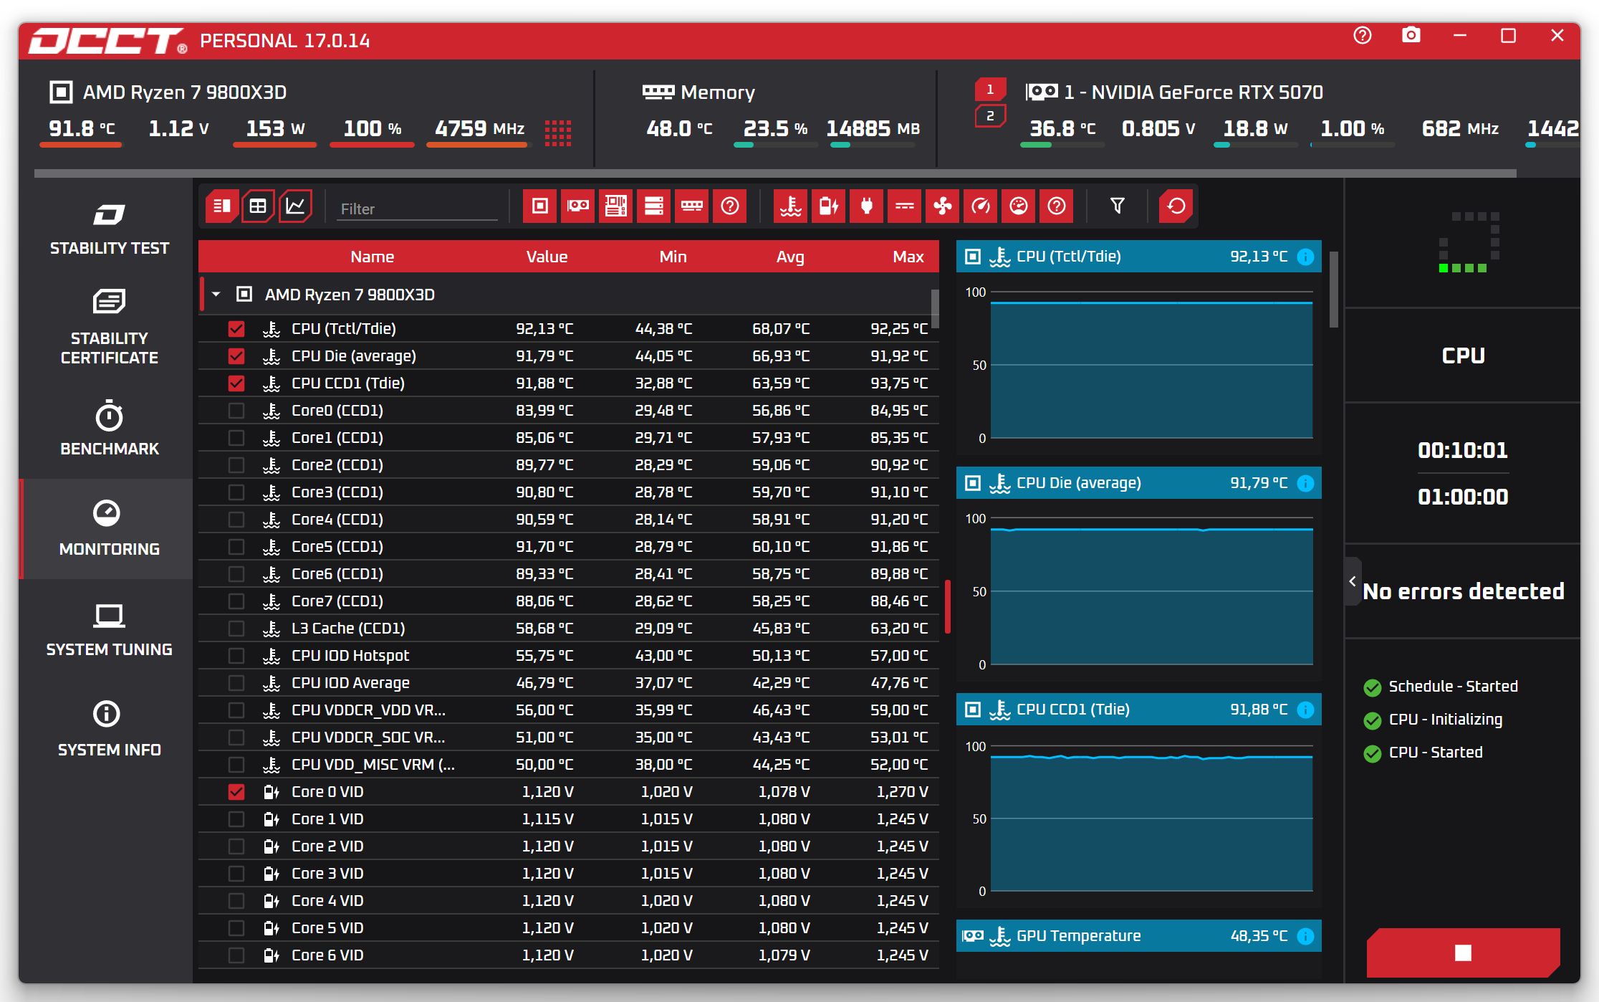Open the System Info section
The height and width of the screenshot is (1002, 1599).
click(109, 730)
